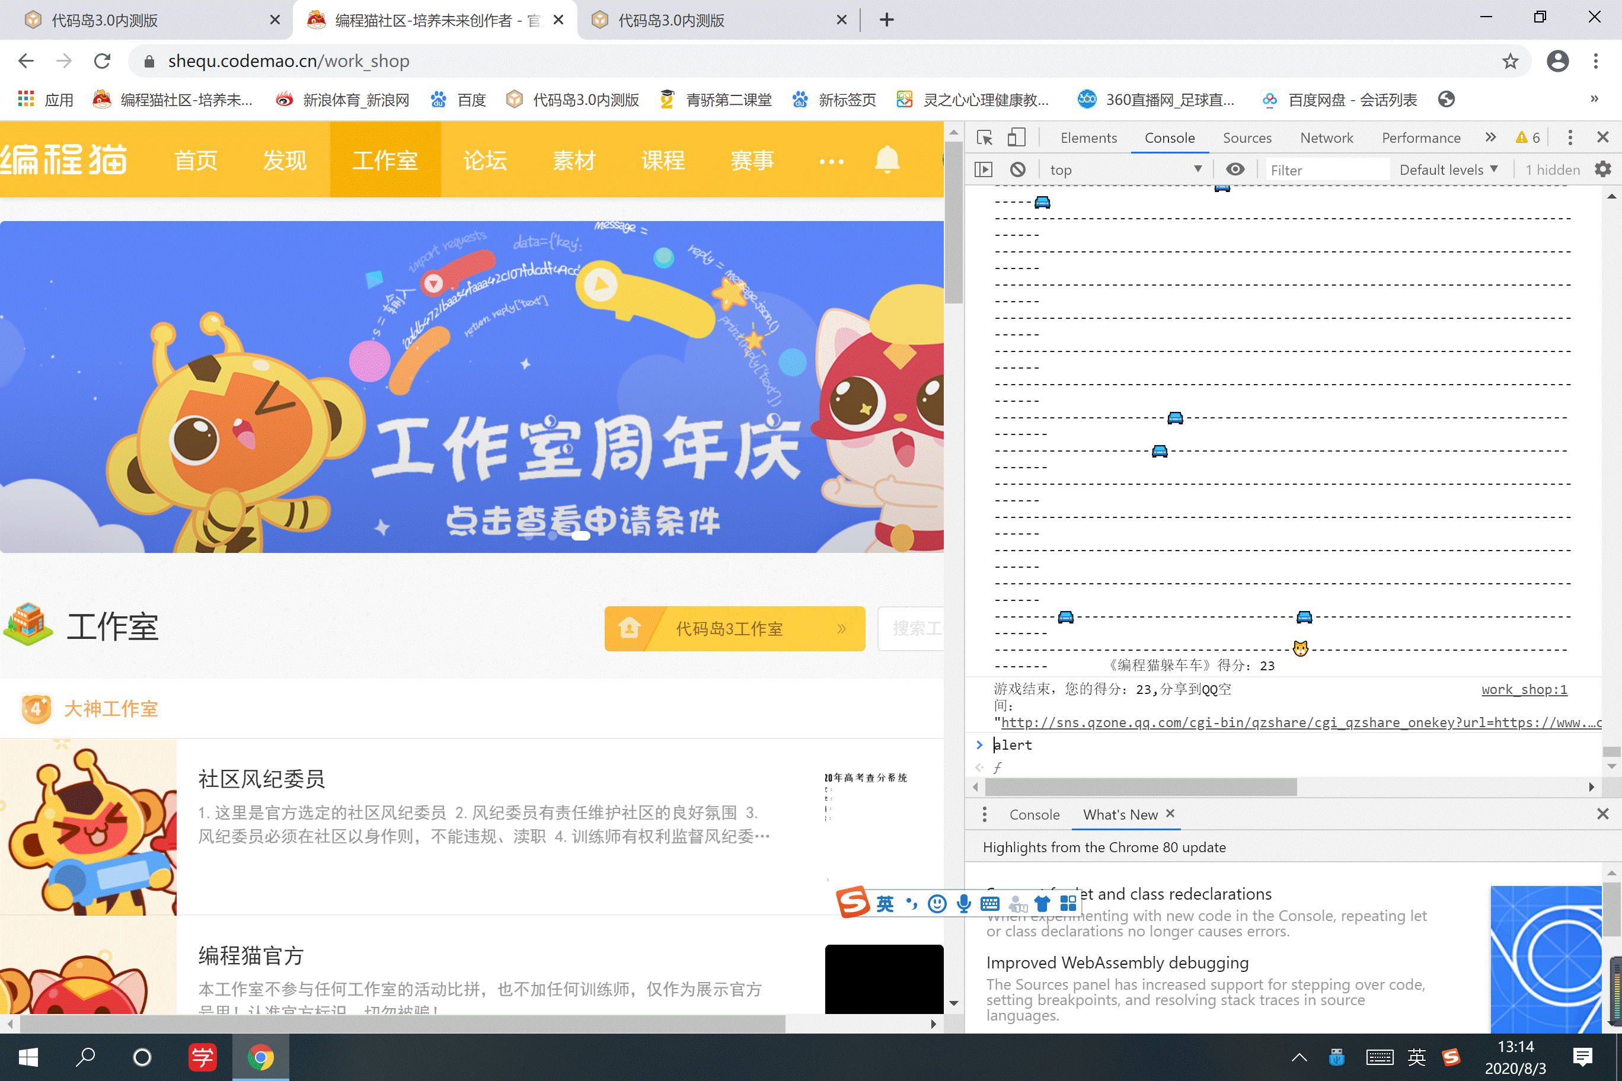Show the console sidebar
The height and width of the screenshot is (1081, 1622).
click(984, 169)
